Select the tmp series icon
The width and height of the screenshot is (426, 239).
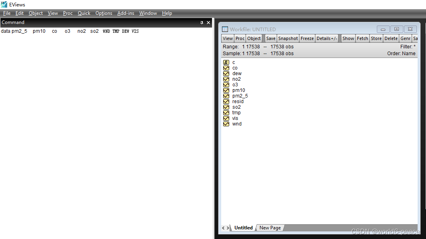point(226,113)
